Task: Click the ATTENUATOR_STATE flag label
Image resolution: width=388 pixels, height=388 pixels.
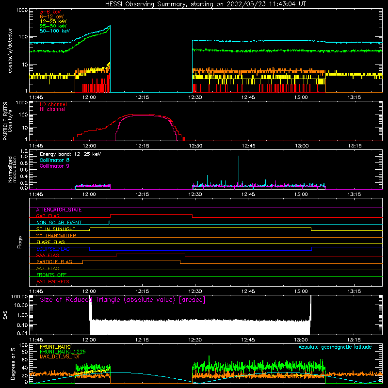Action: (59, 210)
